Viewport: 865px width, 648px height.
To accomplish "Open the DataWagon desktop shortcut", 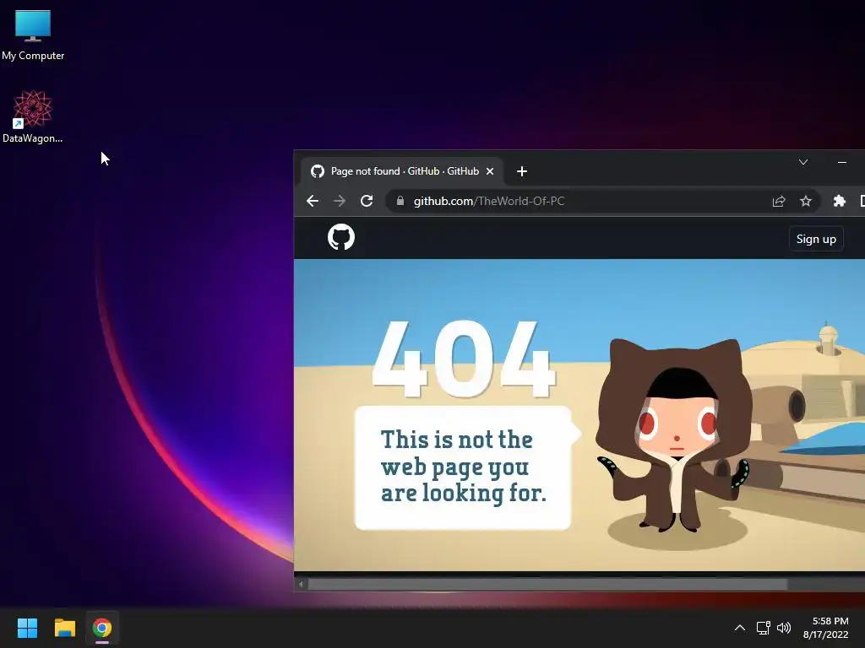I will (33, 116).
